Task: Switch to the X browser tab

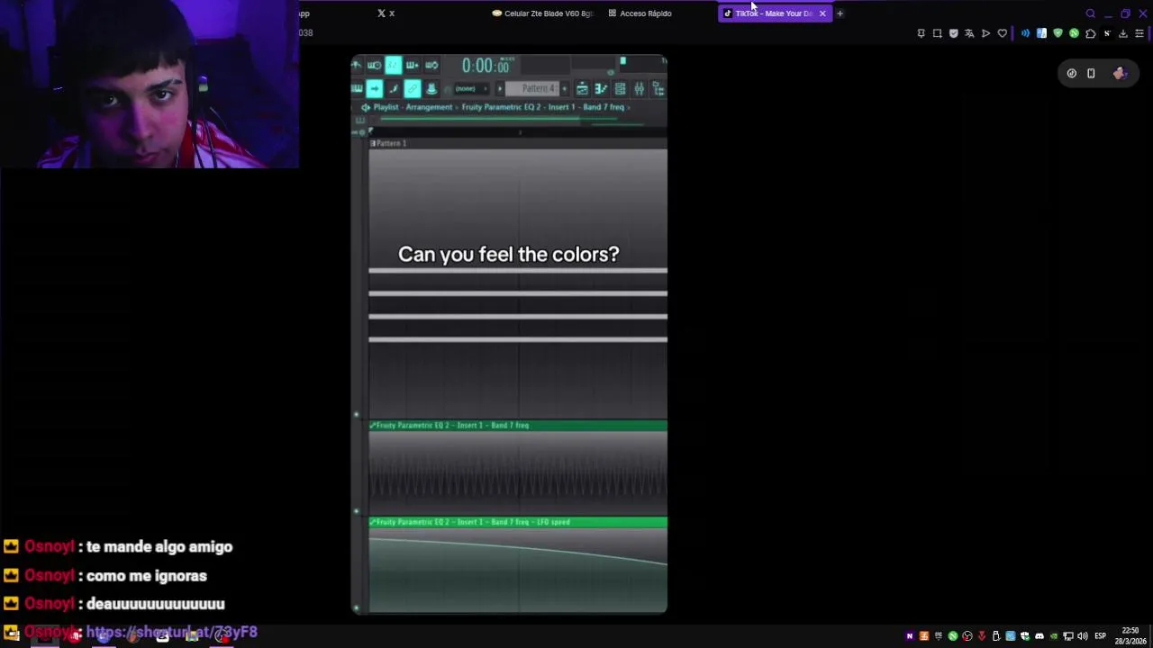Action: tap(386, 13)
